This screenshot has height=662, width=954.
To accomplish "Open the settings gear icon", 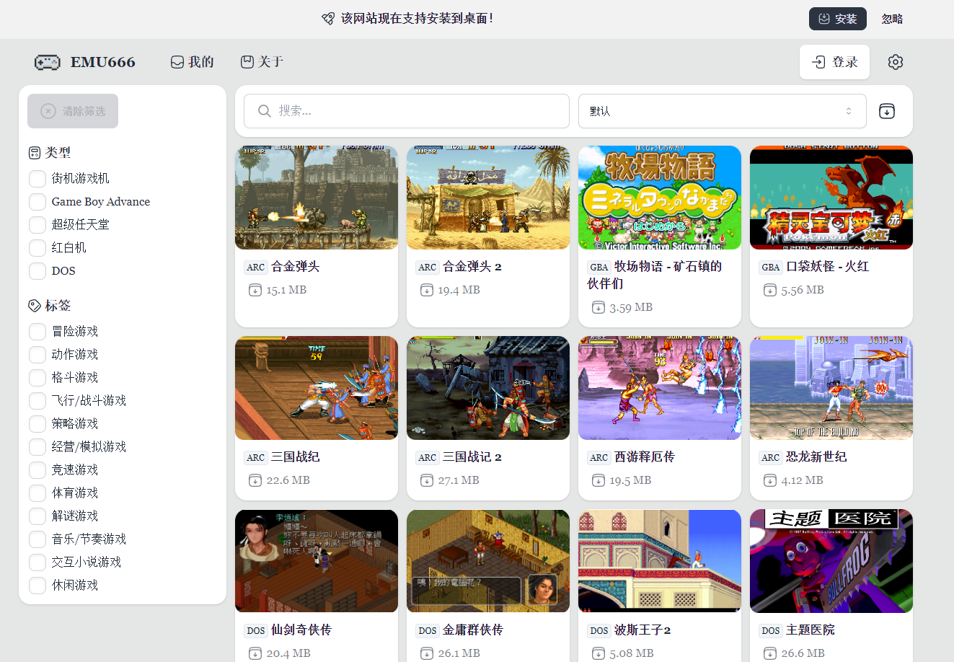I will coord(896,62).
